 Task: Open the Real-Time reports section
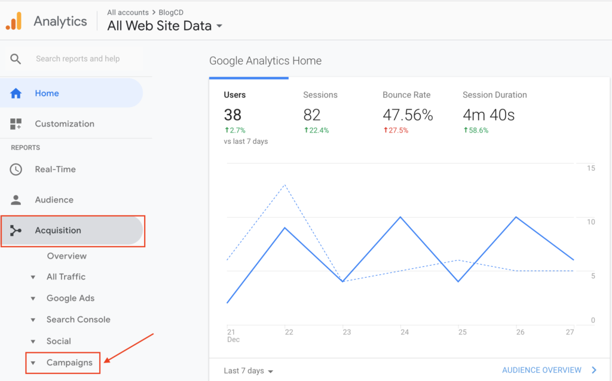pyautogui.click(x=55, y=169)
